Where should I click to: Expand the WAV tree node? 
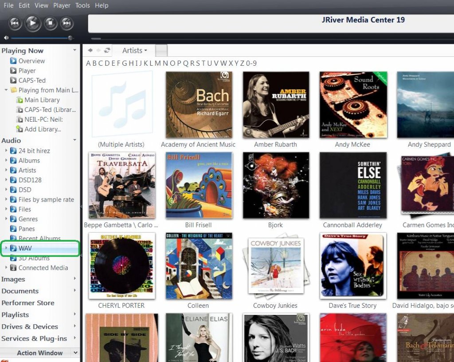coord(6,248)
